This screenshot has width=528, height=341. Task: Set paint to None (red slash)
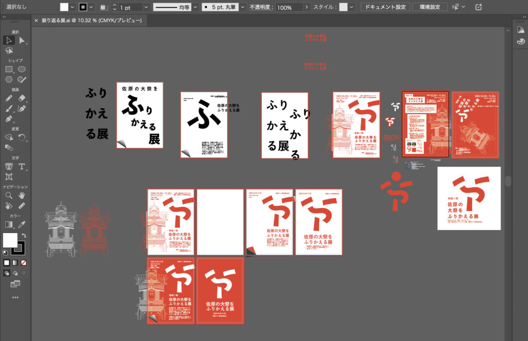[24, 263]
